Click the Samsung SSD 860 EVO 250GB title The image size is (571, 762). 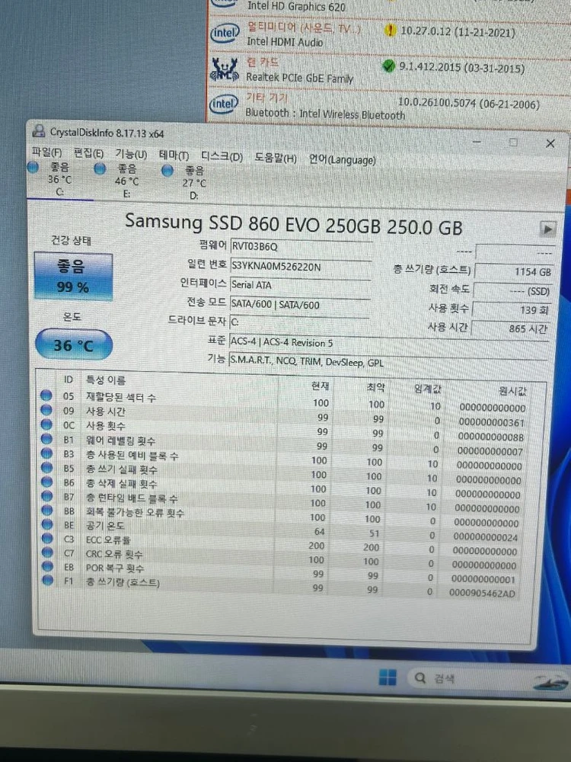pos(293,224)
